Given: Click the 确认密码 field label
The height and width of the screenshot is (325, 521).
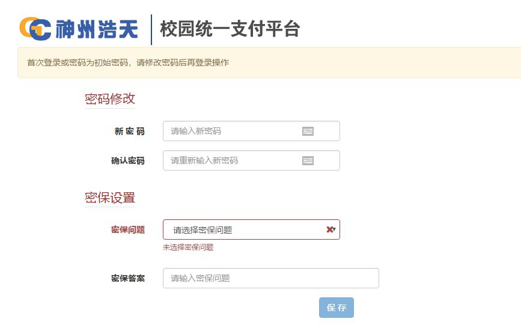Looking at the screenshot, I should 127,161.
